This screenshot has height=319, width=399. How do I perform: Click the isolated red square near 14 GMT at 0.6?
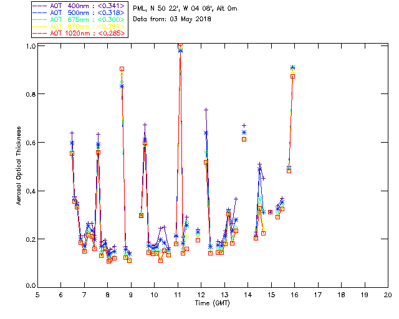coord(244,139)
